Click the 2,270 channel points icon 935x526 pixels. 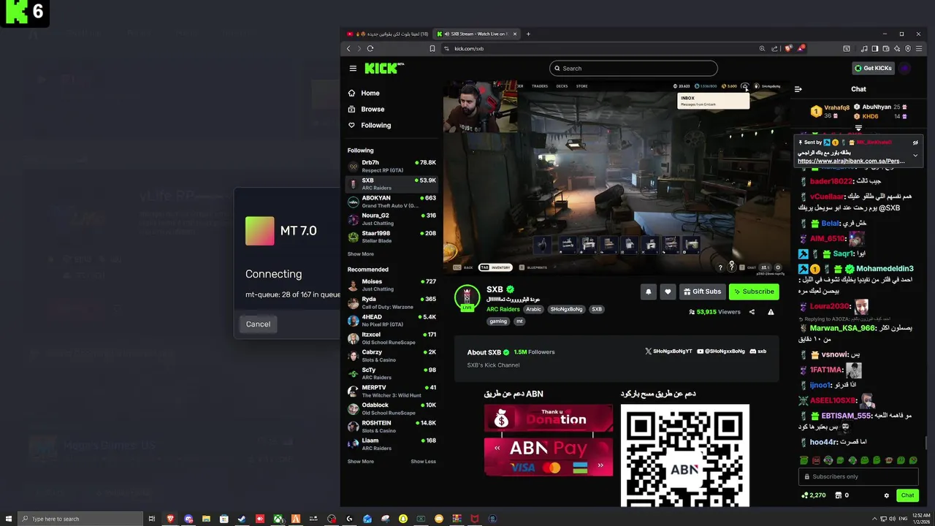[x=814, y=495]
